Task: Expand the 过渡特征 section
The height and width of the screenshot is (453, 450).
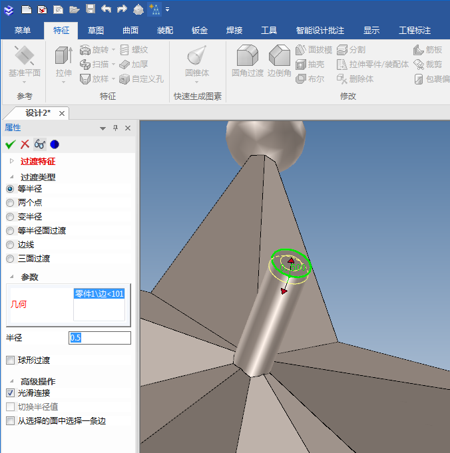Action: pos(12,161)
